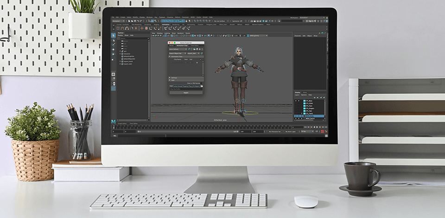Click the Maya logo icon at bottom-left
445x218 pixels.
pyautogui.click(x=114, y=121)
